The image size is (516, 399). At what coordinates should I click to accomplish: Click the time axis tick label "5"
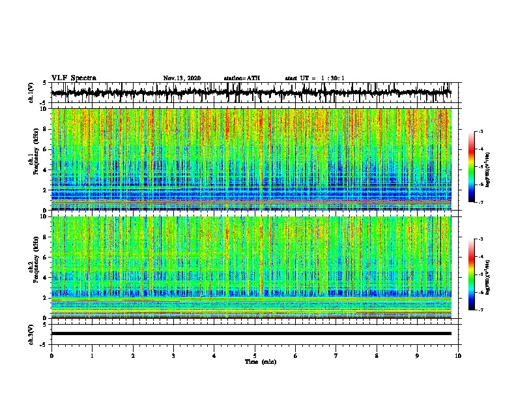(x=255, y=355)
